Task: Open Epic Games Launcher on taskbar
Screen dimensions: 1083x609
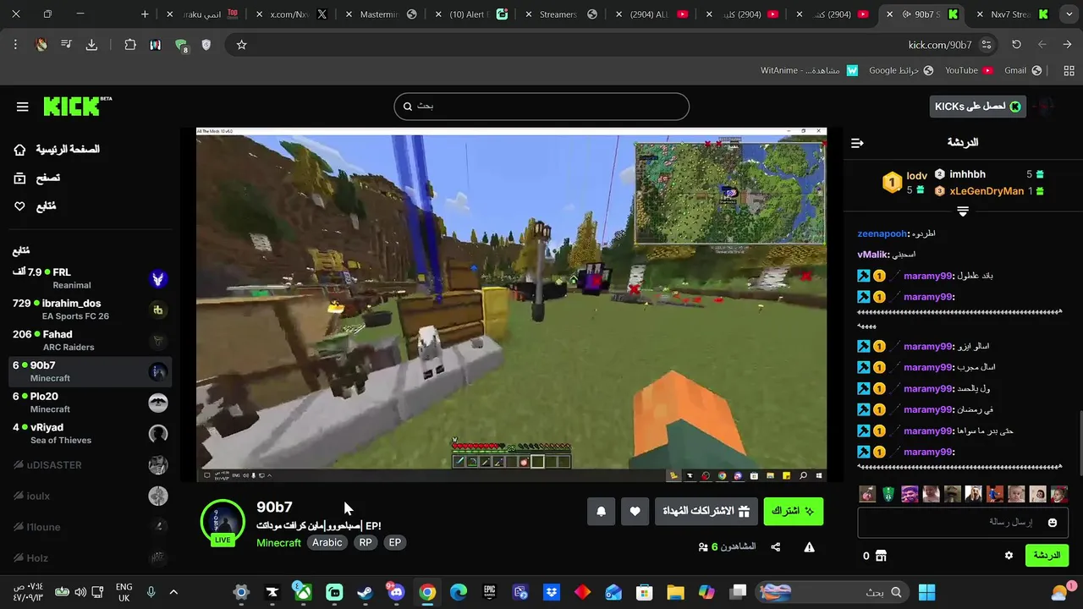Action: tap(489, 592)
